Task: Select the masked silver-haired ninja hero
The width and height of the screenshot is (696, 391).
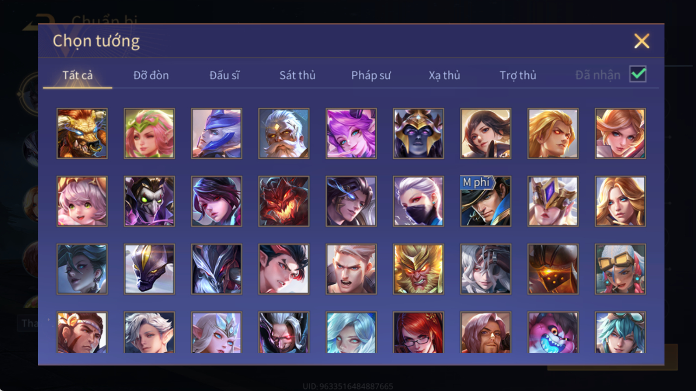Action: coord(419,201)
